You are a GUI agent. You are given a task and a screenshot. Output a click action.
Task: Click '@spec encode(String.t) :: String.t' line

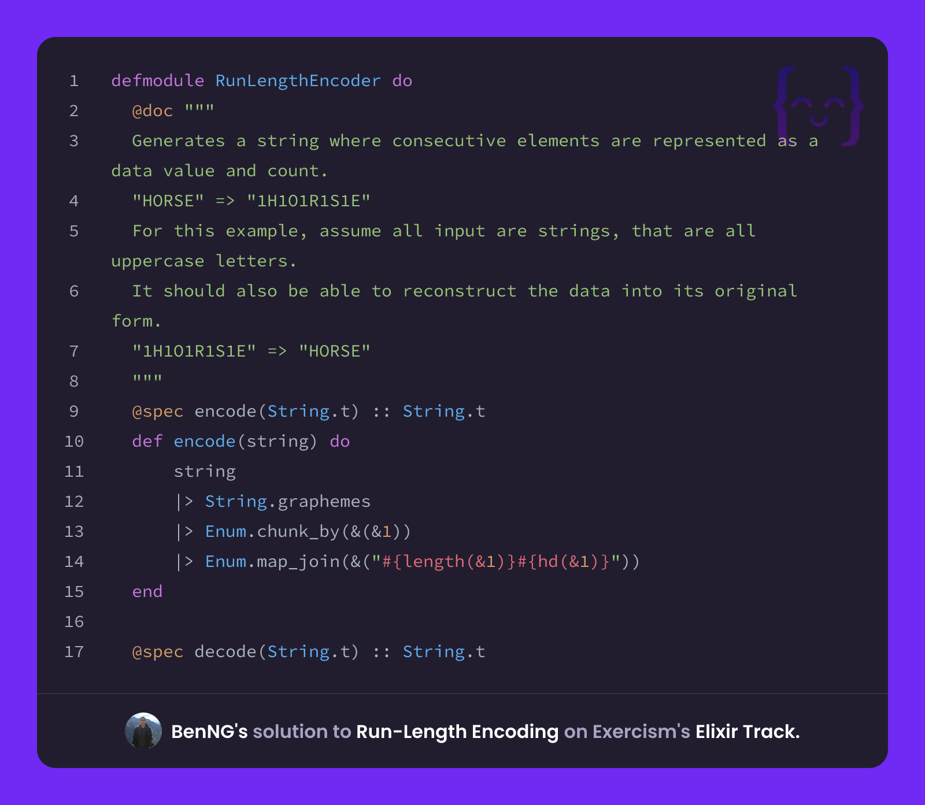click(309, 411)
